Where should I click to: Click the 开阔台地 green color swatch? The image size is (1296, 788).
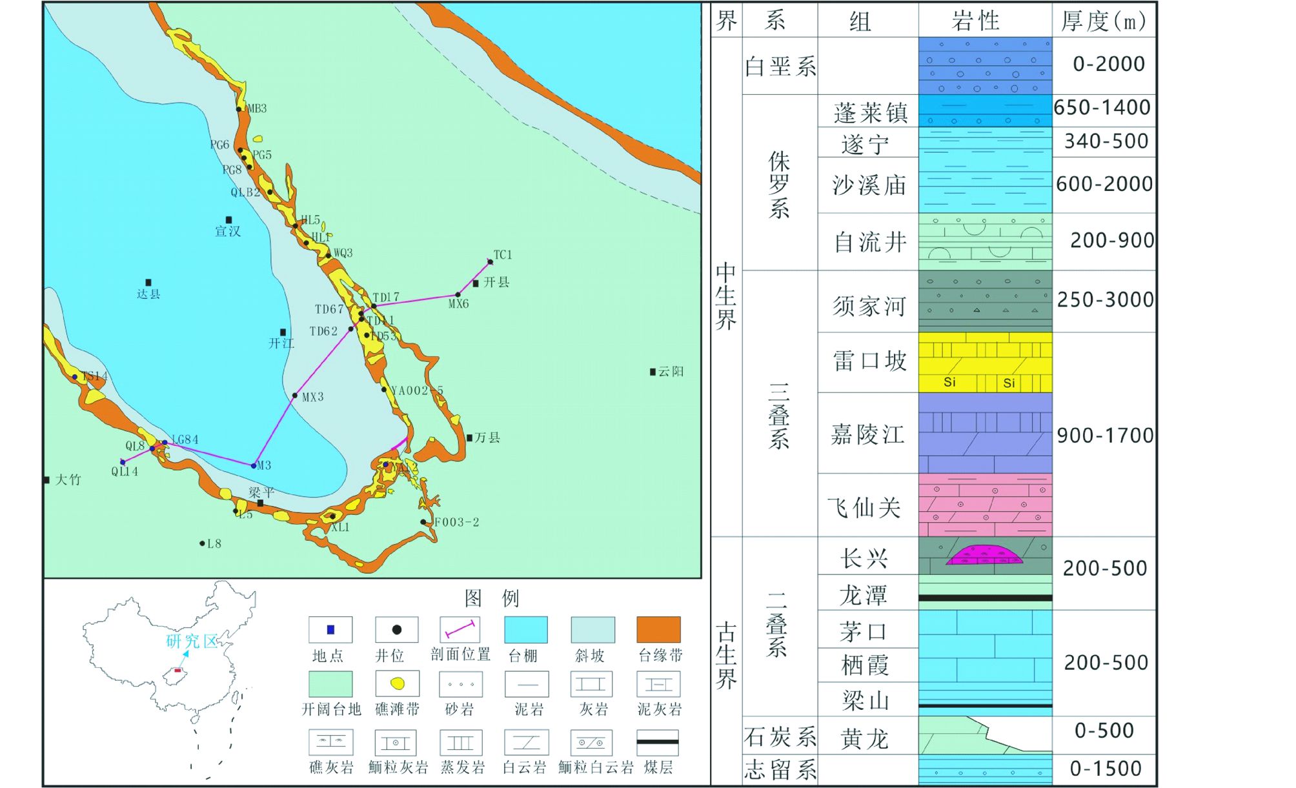330,684
